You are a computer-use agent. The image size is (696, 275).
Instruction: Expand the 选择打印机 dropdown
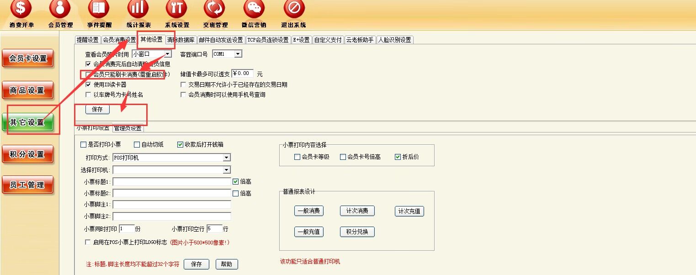tap(227, 170)
